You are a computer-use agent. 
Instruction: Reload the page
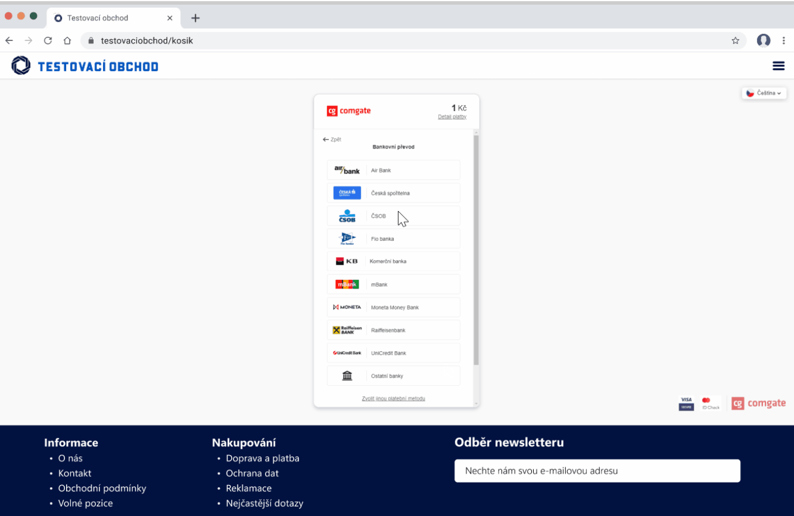(x=48, y=41)
